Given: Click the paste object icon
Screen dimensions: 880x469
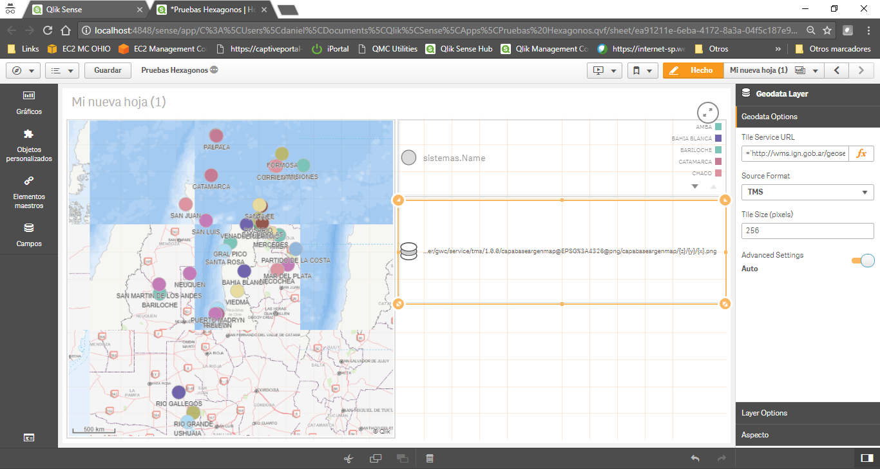Looking at the screenshot, I should pyautogui.click(x=403, y=459).
